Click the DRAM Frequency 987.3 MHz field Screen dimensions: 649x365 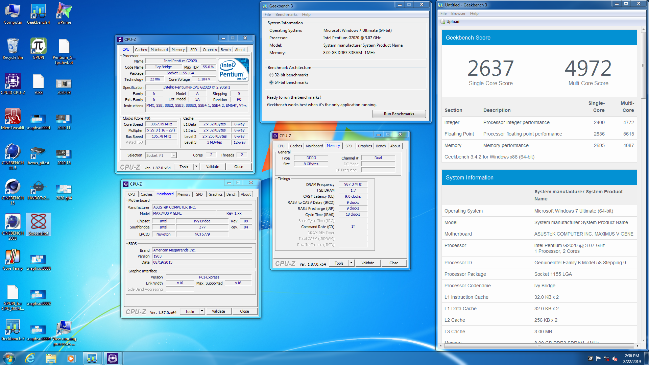click(x=353, y=185)
